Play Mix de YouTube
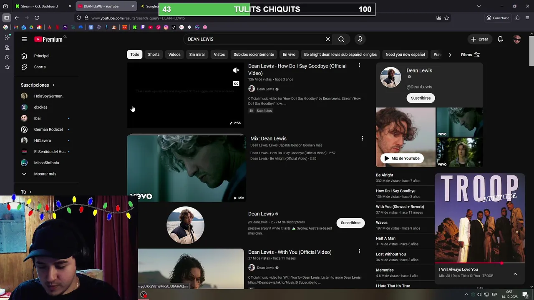The height and width of the screenshot is (300, 534). [402, 158]
